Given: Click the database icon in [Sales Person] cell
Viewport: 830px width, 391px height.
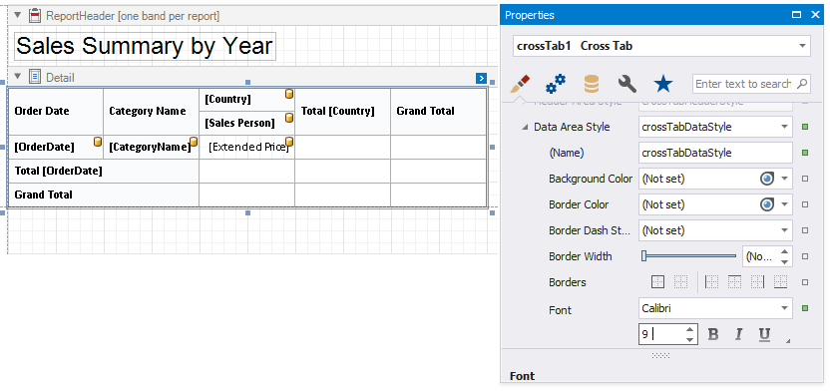Looking at the screenshot, I should (x=289, y=118).
